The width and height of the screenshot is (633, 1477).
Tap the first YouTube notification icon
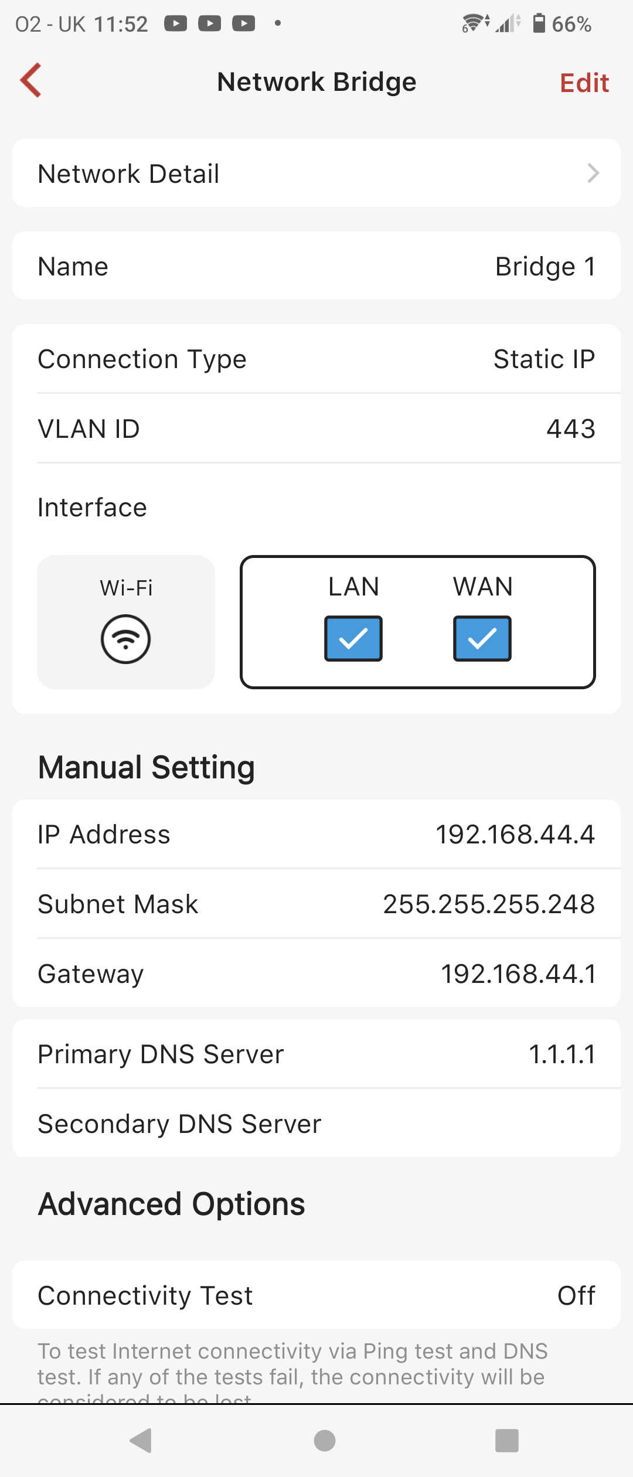coord(175,23)
